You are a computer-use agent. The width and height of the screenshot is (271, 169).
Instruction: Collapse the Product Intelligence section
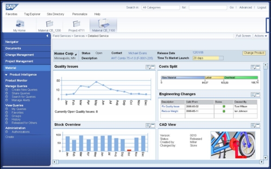[x=6, y=75]
